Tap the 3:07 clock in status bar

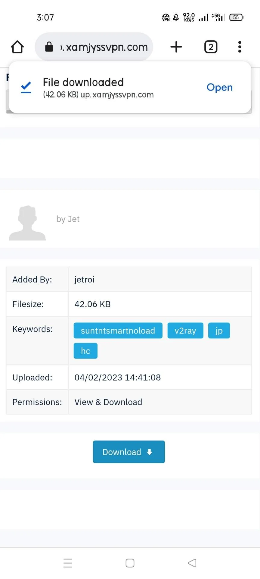tap(45, 17)
